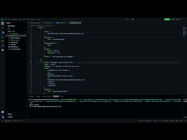Open the Manage gear menu
This screenshot has width=187, height=140.
click(3, 117)
